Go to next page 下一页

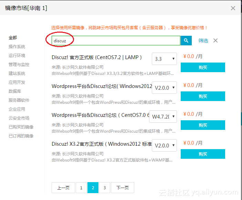point(123,188)
